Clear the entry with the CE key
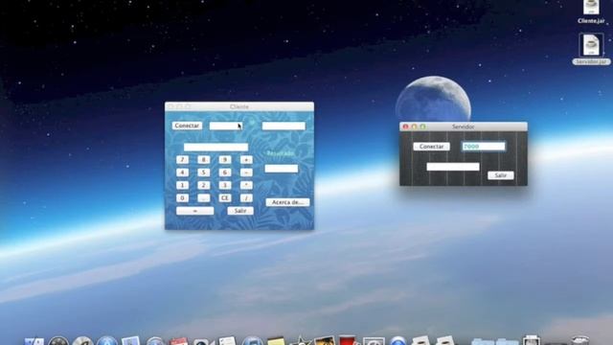 coord(225,198)
